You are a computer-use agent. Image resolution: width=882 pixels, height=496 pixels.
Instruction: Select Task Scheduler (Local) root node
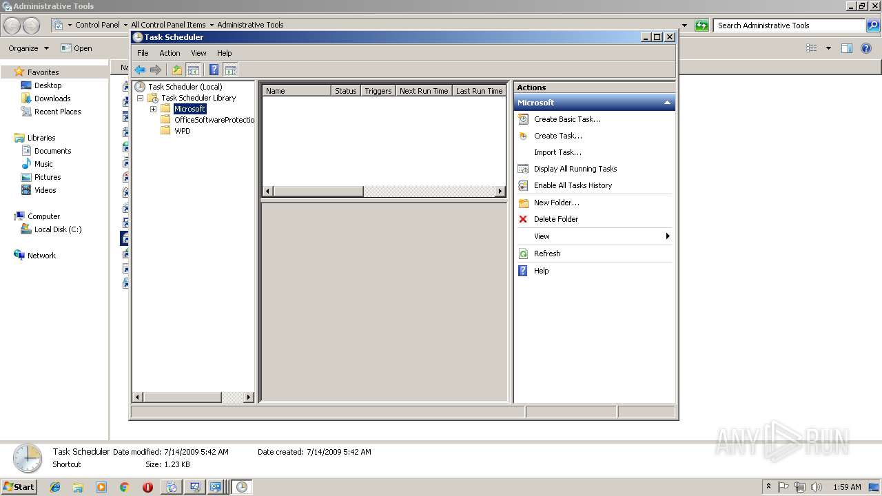point(185,87)
